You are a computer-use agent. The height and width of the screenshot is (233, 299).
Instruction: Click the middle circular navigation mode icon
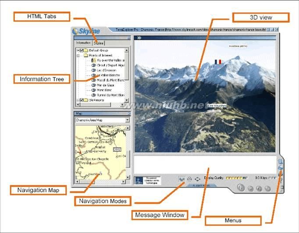[x=189, y=179]
